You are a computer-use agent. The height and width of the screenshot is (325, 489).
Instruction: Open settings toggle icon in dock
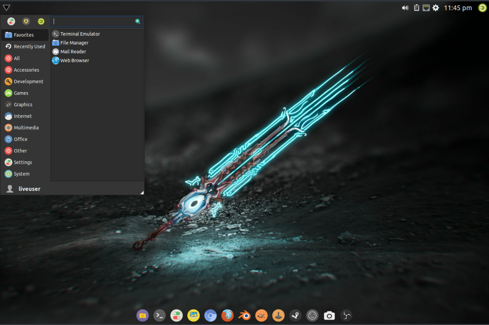click(x=176, y=315)
